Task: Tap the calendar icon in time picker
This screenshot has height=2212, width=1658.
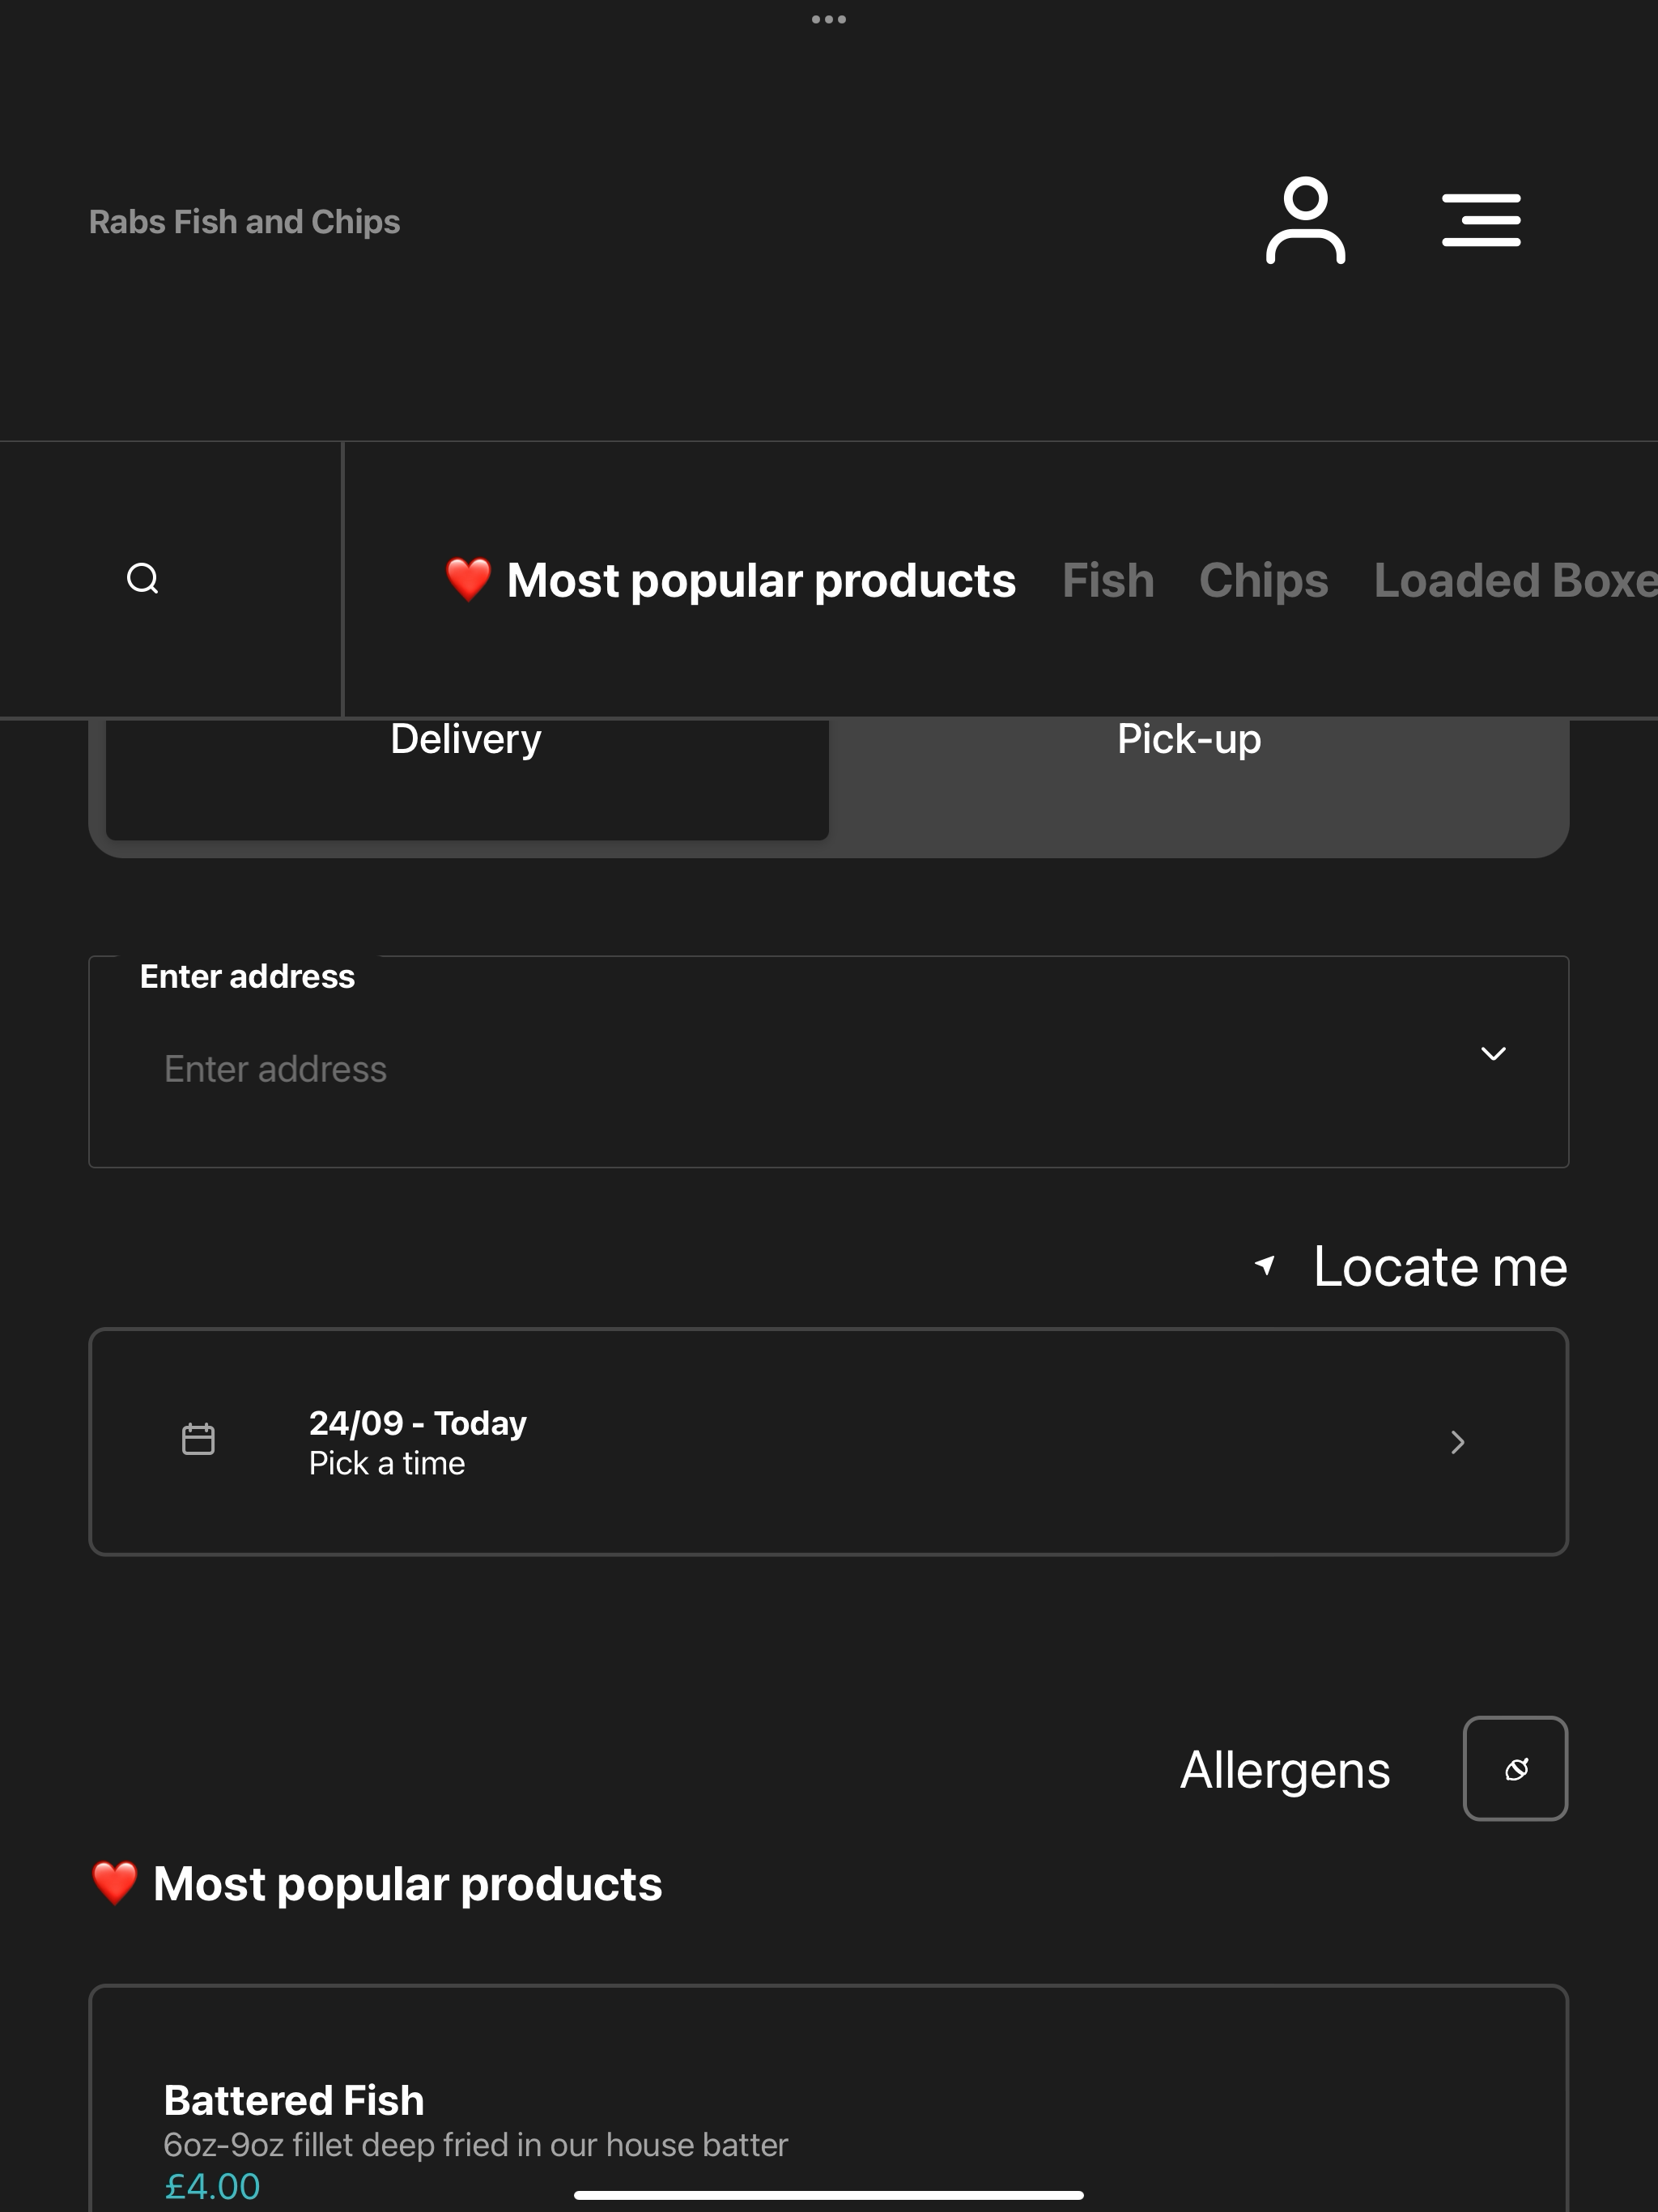Action: point(198,1440)
